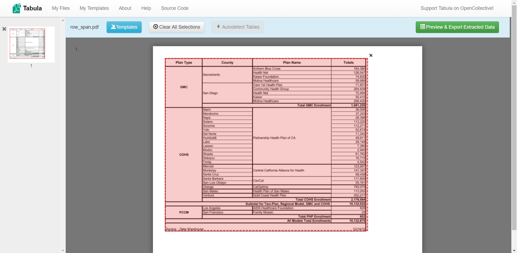Close the table selection with X icon

point(371,55)
